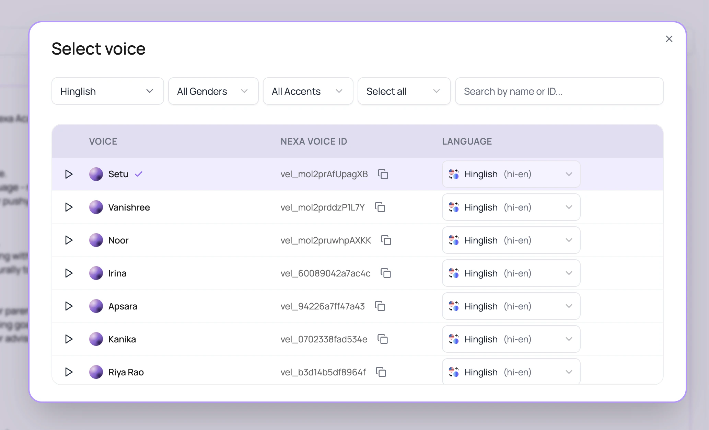Click the vel_mol2pruwhpAXKK ID text
This screenshot has width=709, height=430.
point(326,240)
